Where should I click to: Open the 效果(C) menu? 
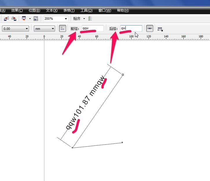(x=17, y=10)
